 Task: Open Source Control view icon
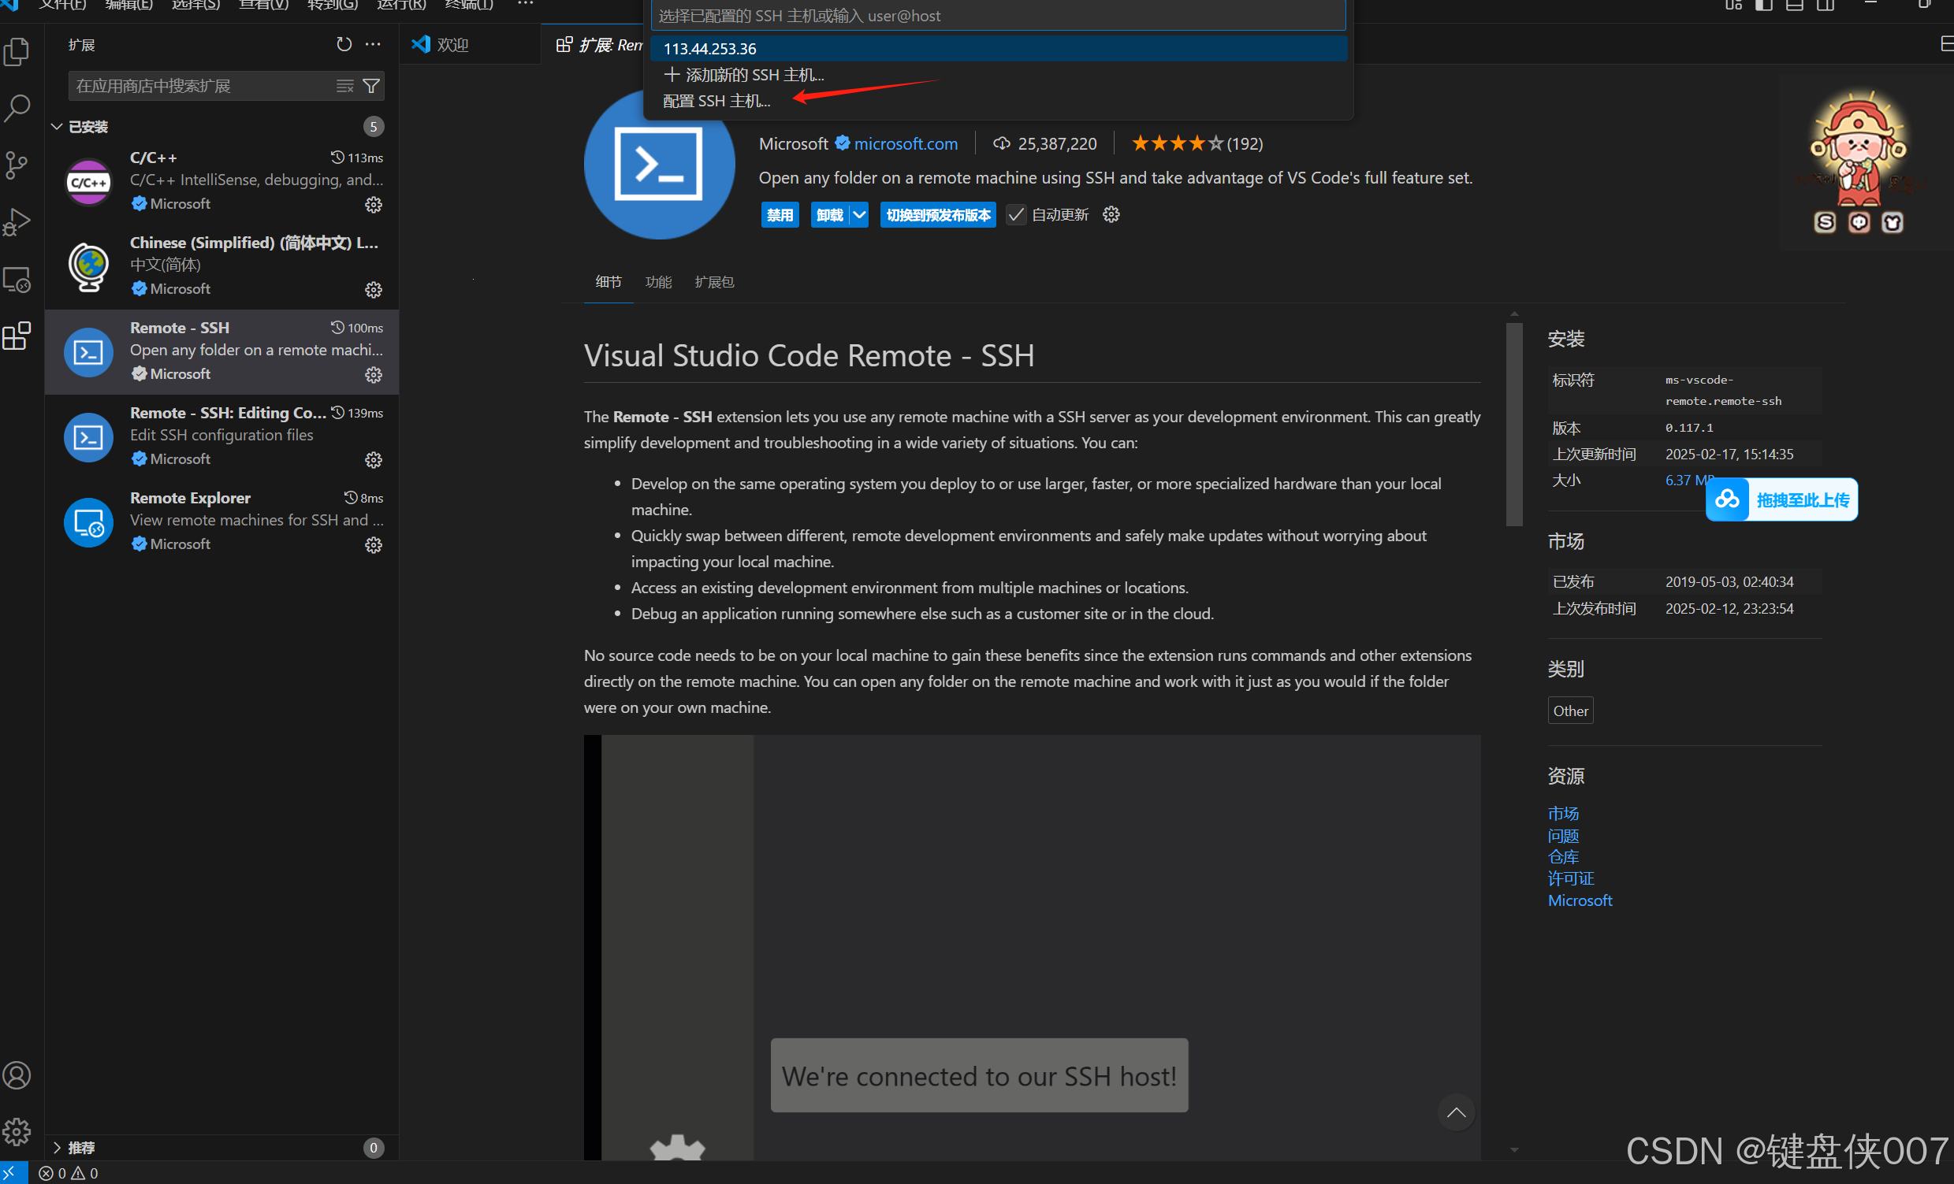pyautogui.click(x=17, y=165)
